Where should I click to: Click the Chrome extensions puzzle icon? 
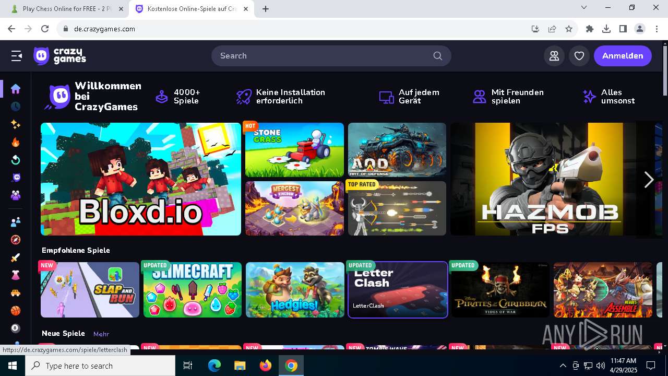(590, 29)
